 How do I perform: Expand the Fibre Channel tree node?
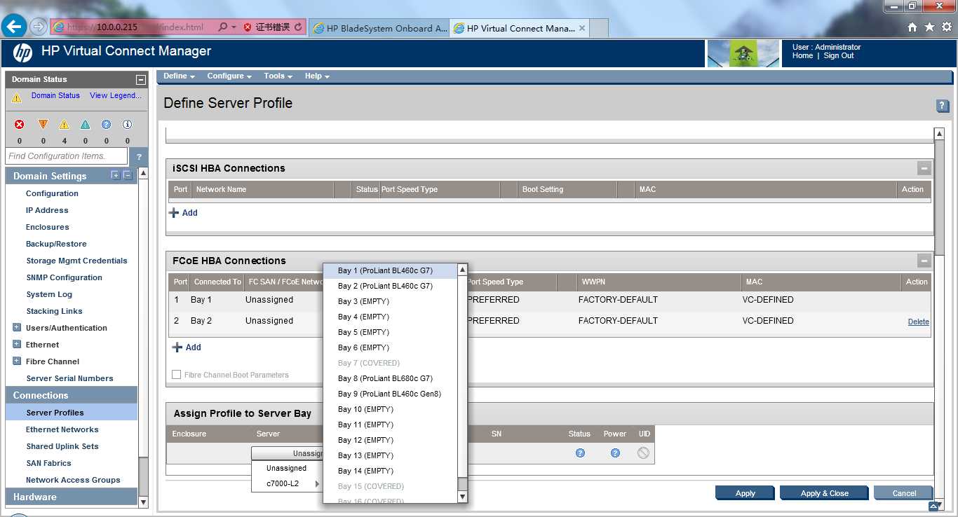(17, 361)
